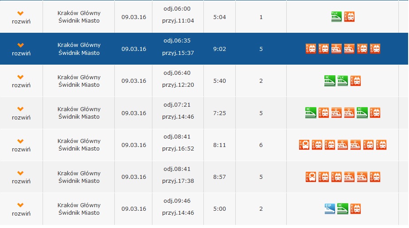Expand the highlighted 06:35 departure row
This screenshot has height=228, width=409.
point(21,49)
